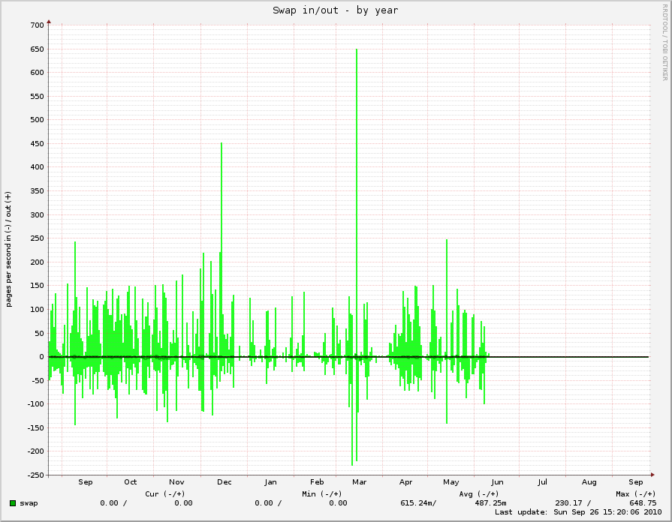
Task: Click the positive "250" y-axis label
Action: [38, 238]
